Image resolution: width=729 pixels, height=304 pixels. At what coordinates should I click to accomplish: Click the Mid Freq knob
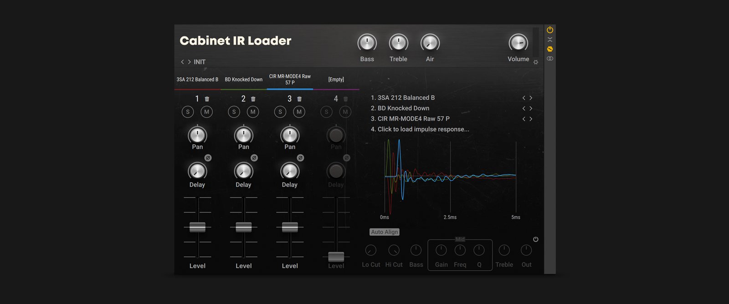(460, 250)
